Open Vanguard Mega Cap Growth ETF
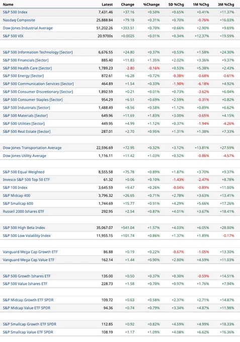The width and height of the screenshot is (240, 342). click(30, 252)
